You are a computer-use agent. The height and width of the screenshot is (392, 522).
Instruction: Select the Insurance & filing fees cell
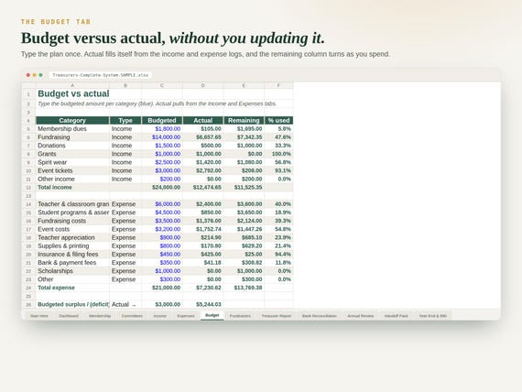72,254
